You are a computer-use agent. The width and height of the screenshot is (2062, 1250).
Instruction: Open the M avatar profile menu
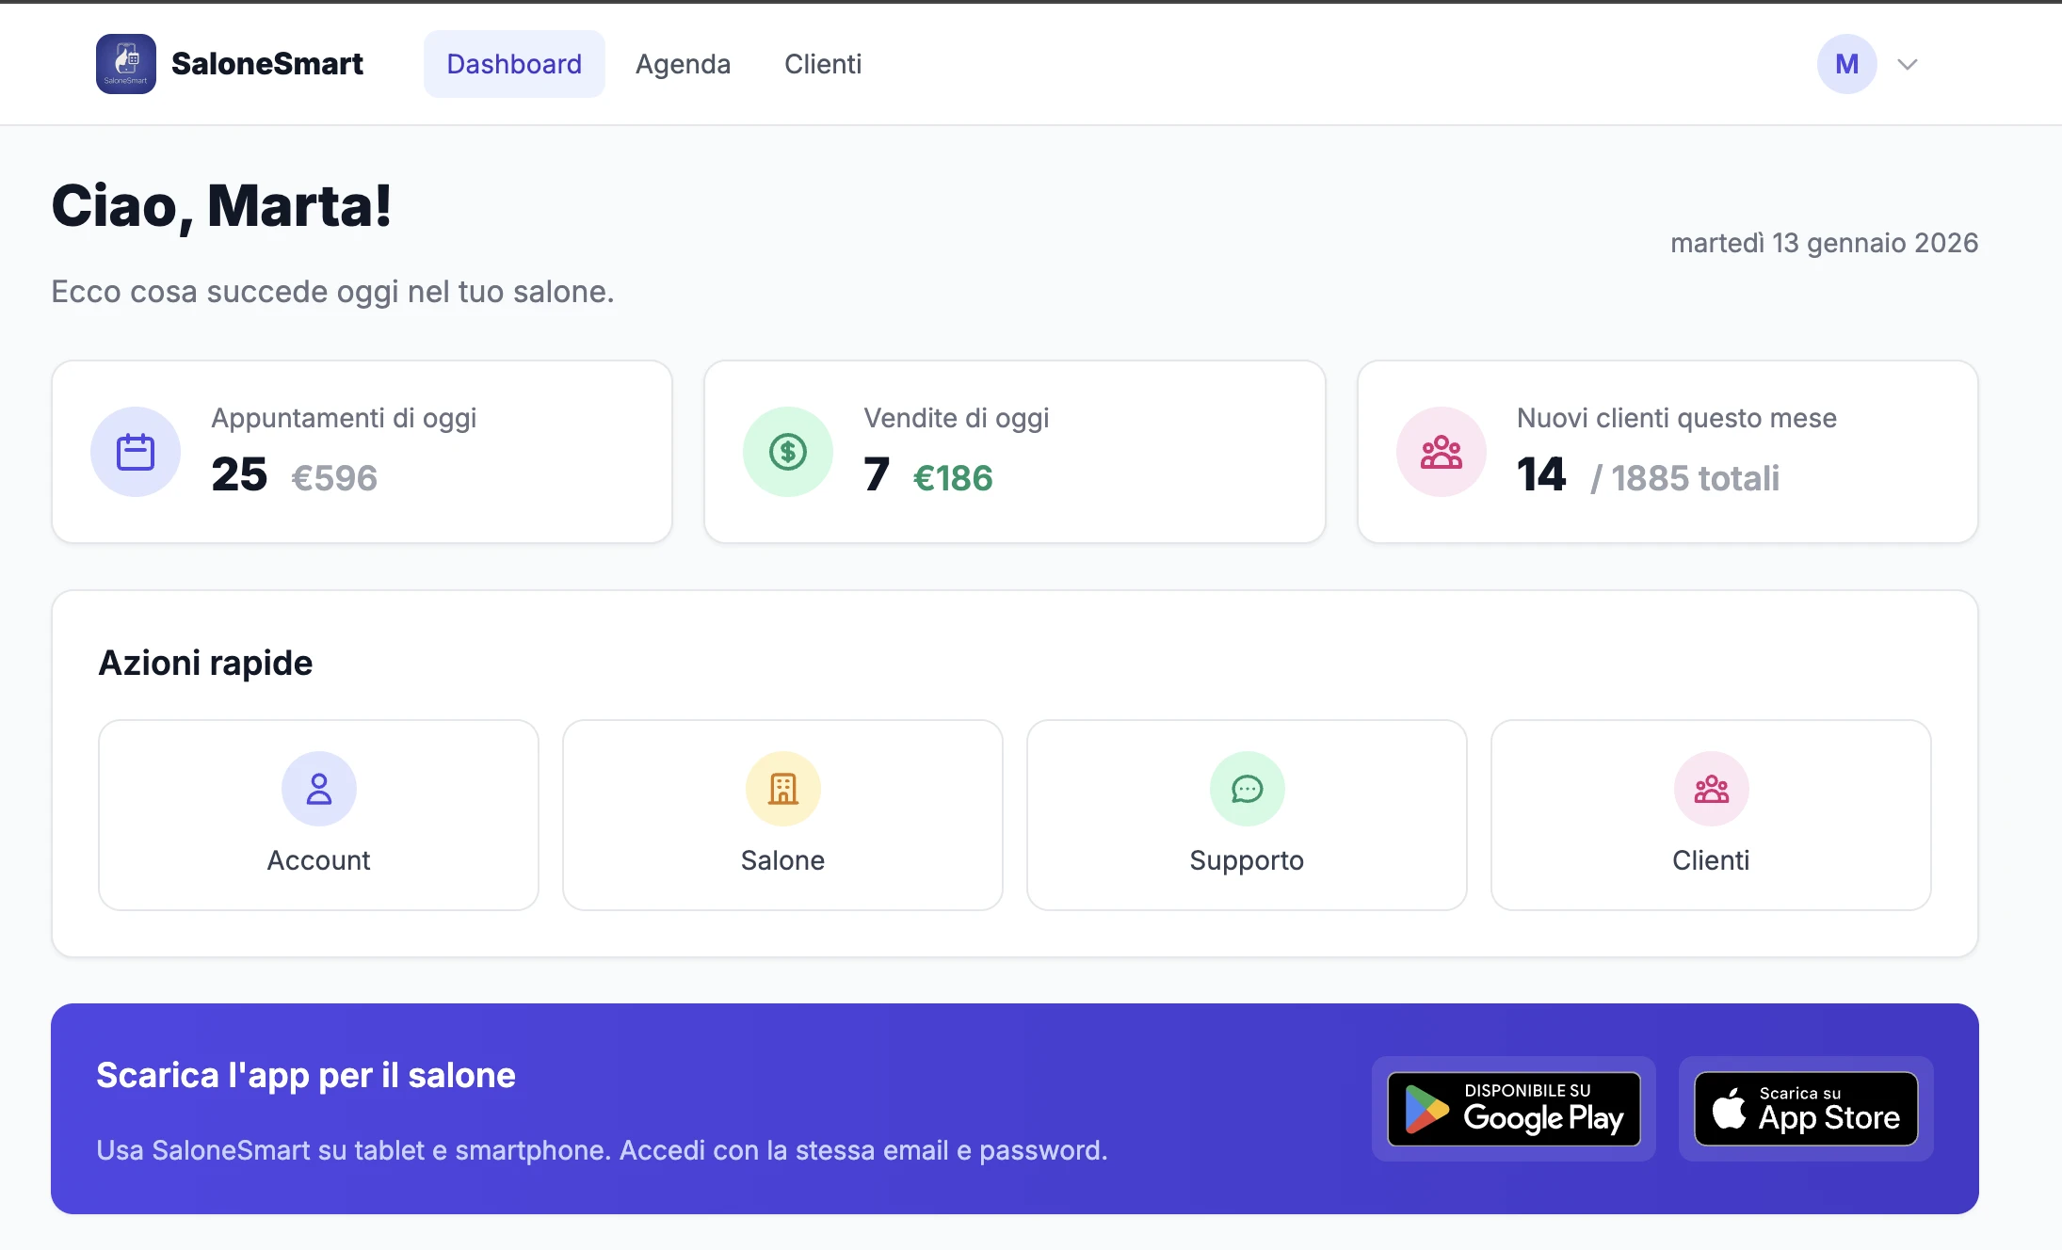(1846, 64)
